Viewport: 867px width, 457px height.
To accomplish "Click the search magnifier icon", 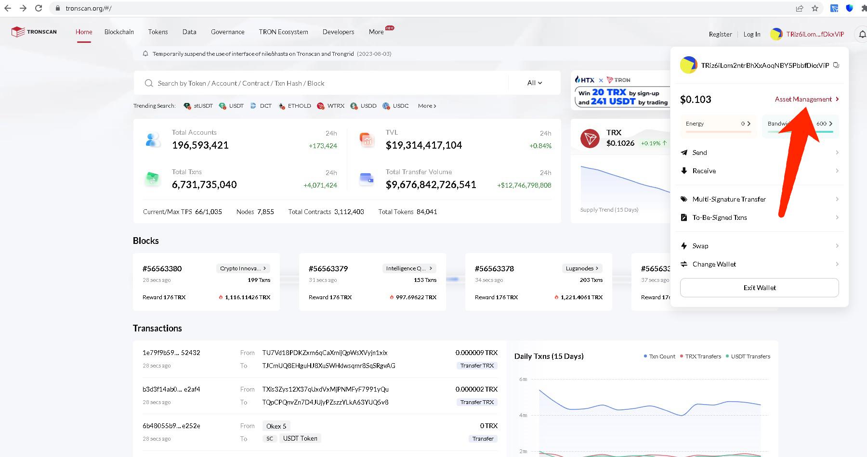I will 149,83.
